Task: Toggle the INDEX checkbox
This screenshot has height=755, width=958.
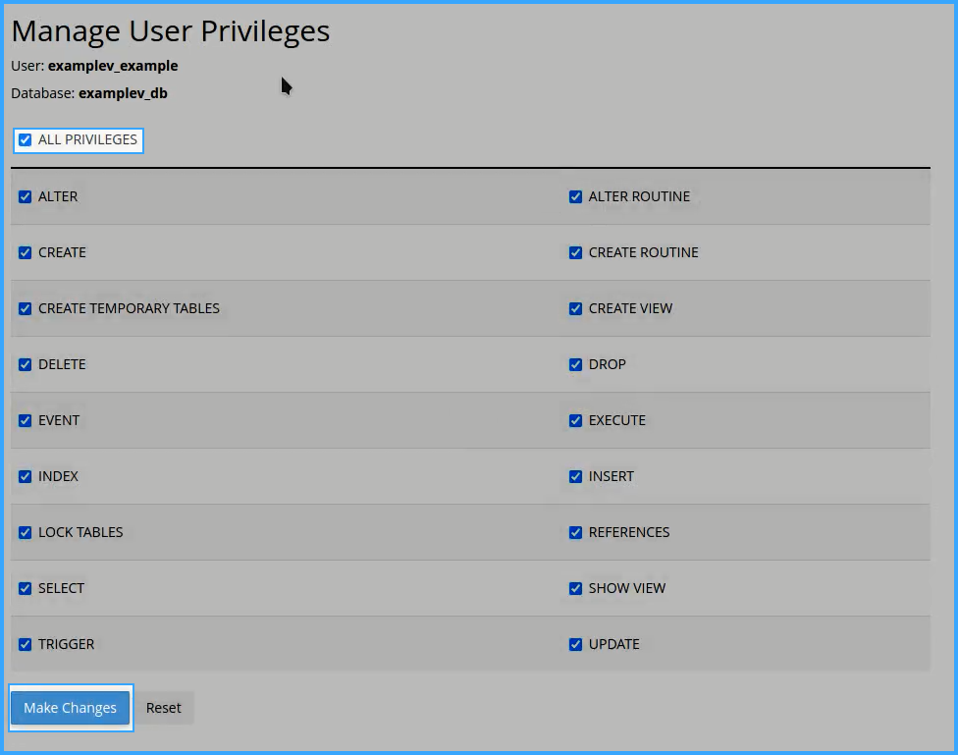Action: pyautogui.click(x=26, y=477)
